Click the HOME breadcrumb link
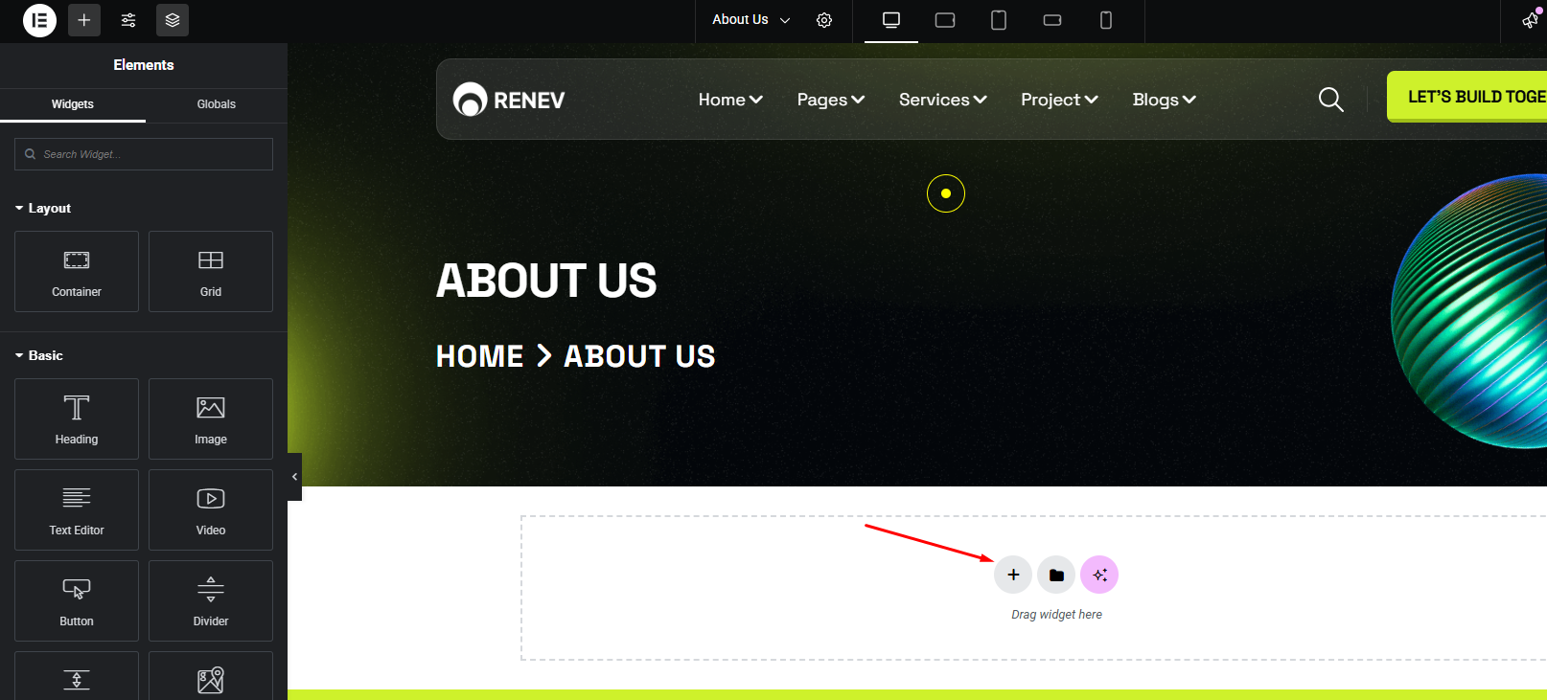 click(480, 356)
